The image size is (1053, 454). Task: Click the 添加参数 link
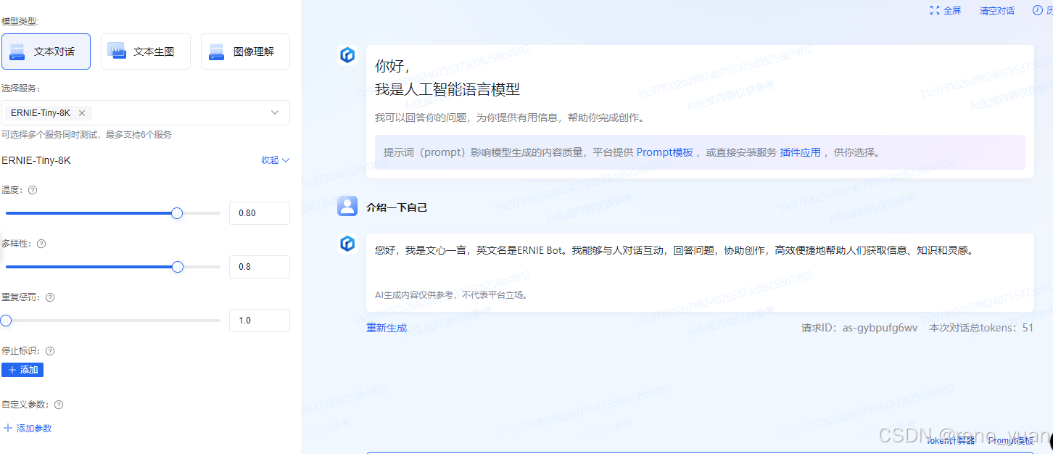pos(28,429)
